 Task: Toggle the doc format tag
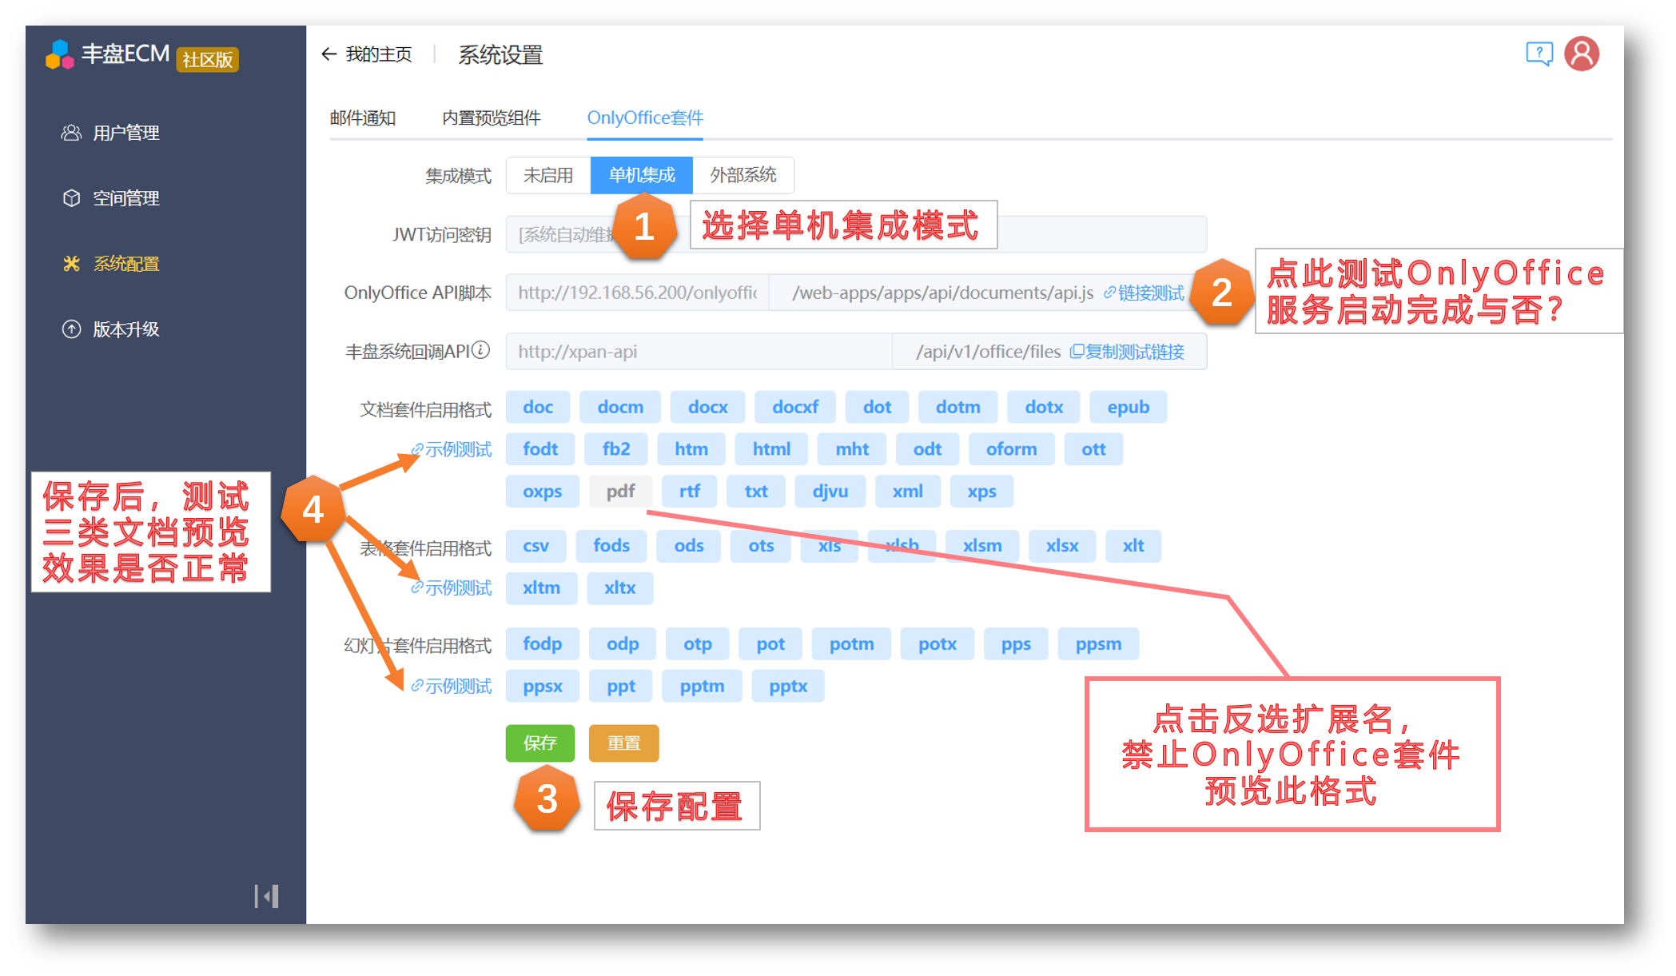pyautogui.click(x=538, y=408)
